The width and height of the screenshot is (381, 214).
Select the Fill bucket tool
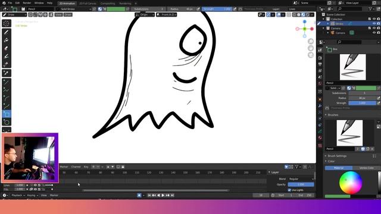(x=7, y=40)
